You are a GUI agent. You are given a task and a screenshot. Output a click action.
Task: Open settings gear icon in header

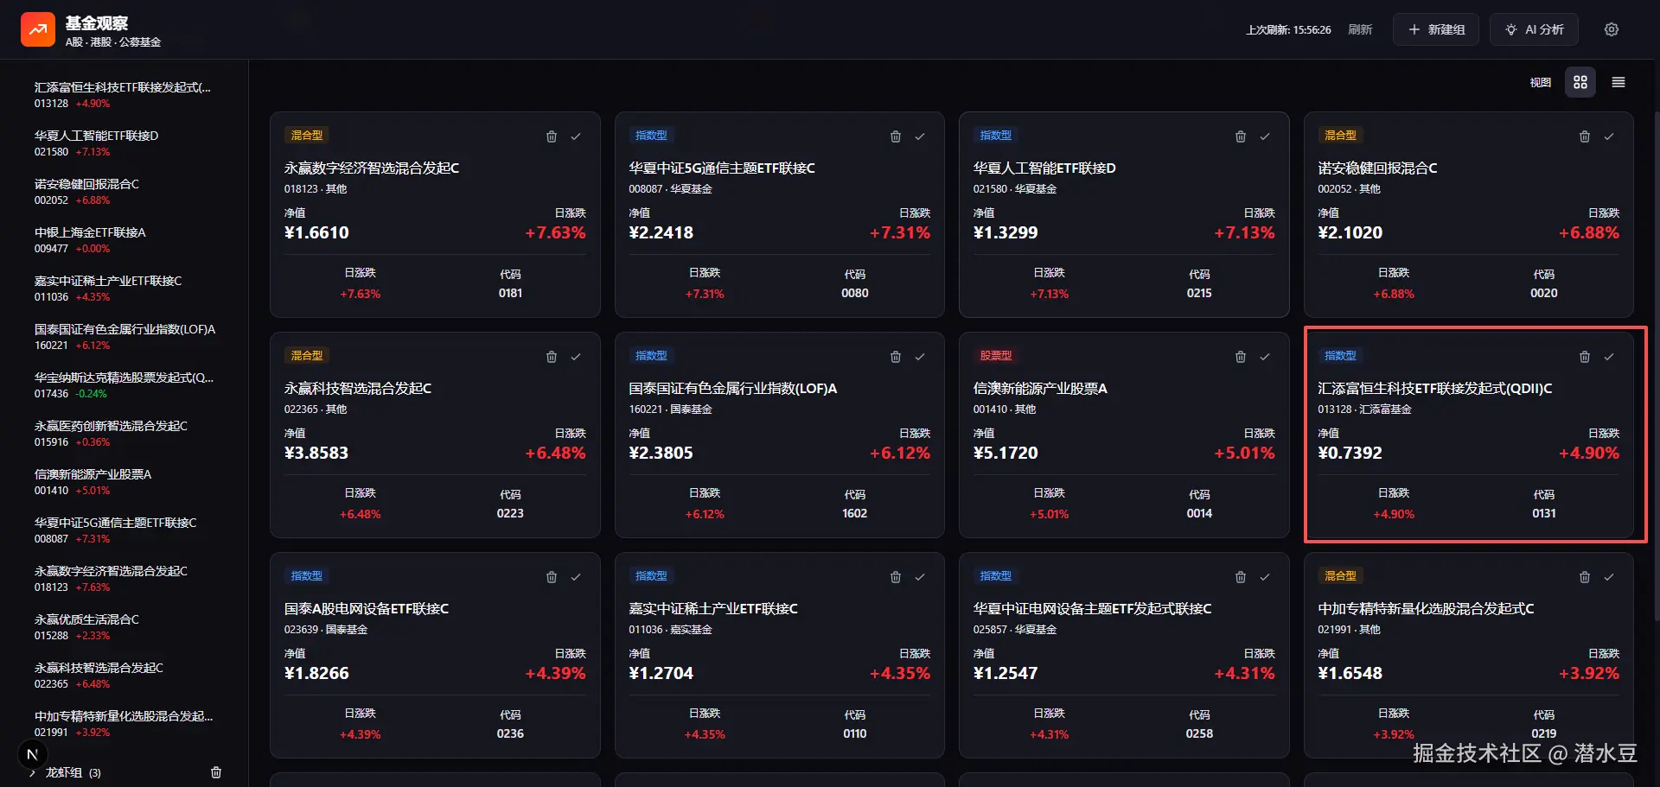click(1612, 29)
